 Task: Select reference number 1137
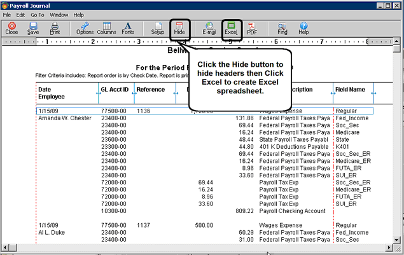coord(143,225)
